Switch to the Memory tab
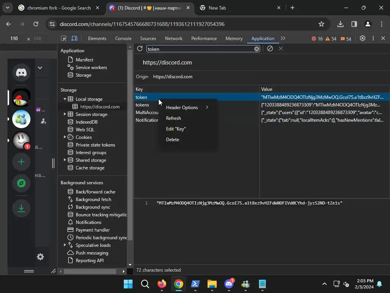Screen dimensions: 390x293 (x=234, y=39)
